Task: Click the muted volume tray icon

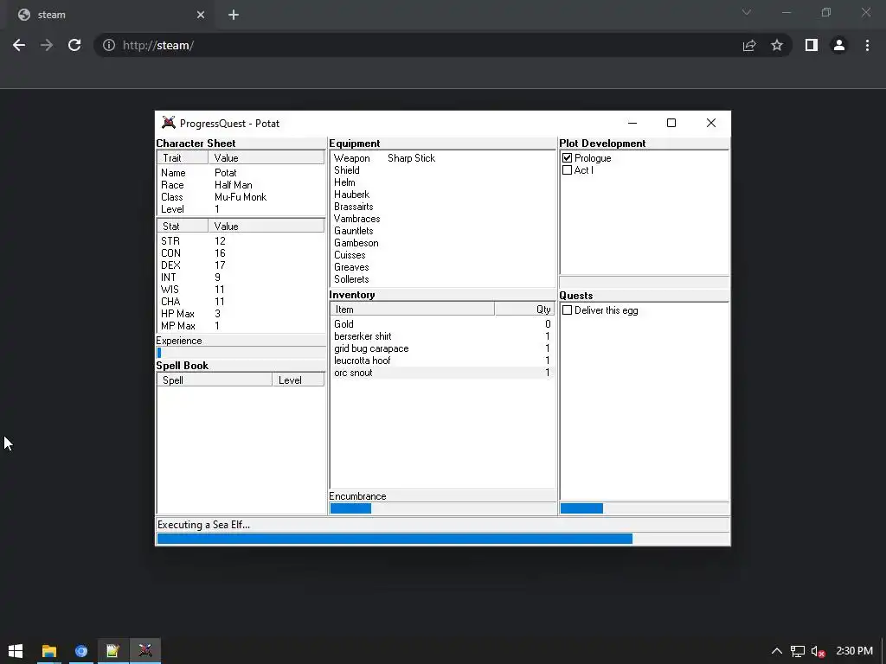Action: point(819,652)
